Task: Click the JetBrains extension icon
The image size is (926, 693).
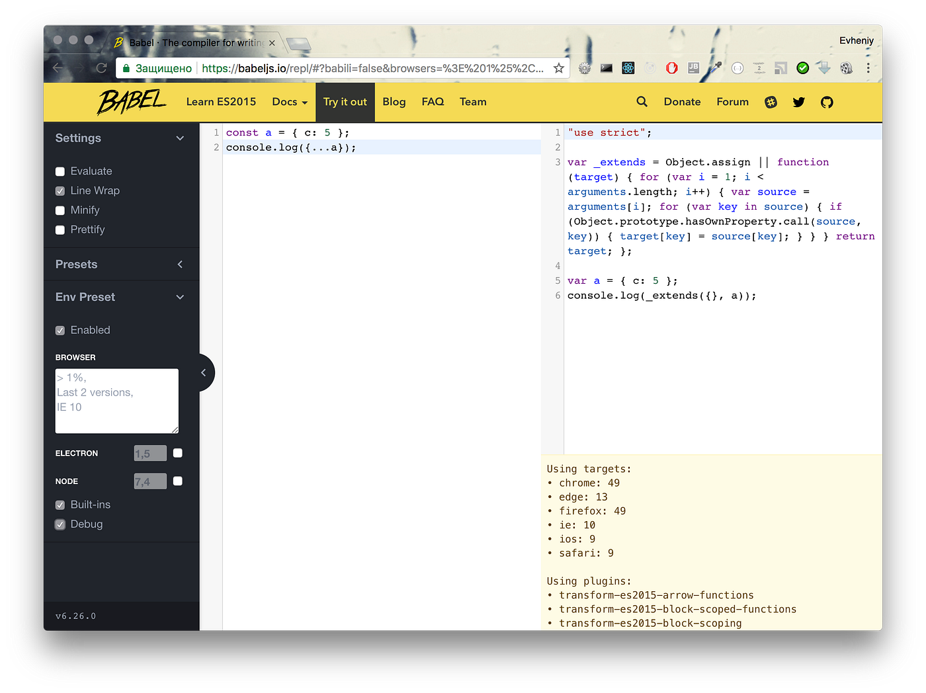Action: pyautogui.click(x=693, y=67)
